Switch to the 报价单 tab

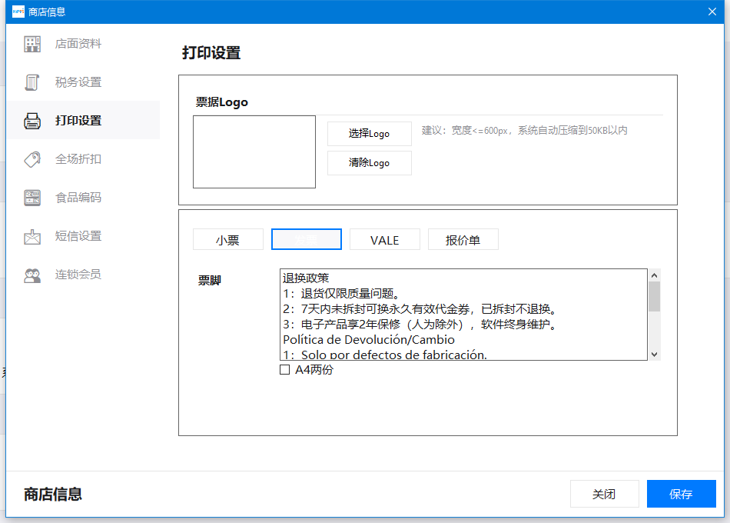point(463,240)
